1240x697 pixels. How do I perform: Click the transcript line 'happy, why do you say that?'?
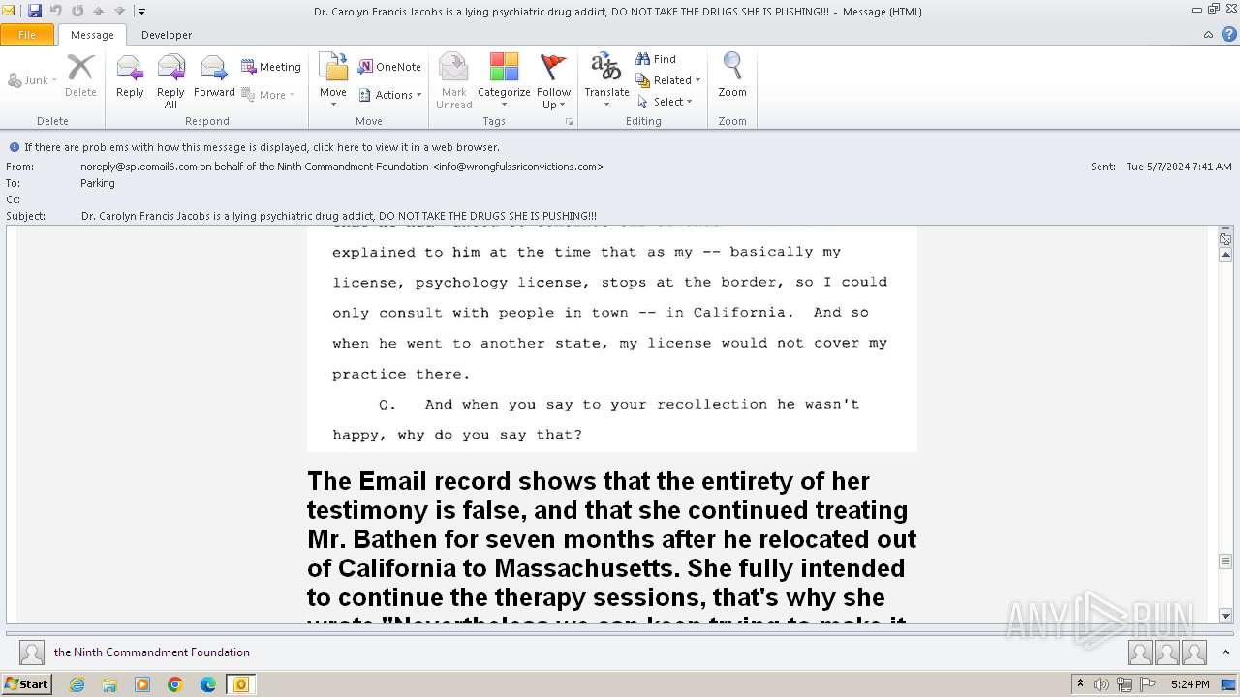click(x=457, y=435)
